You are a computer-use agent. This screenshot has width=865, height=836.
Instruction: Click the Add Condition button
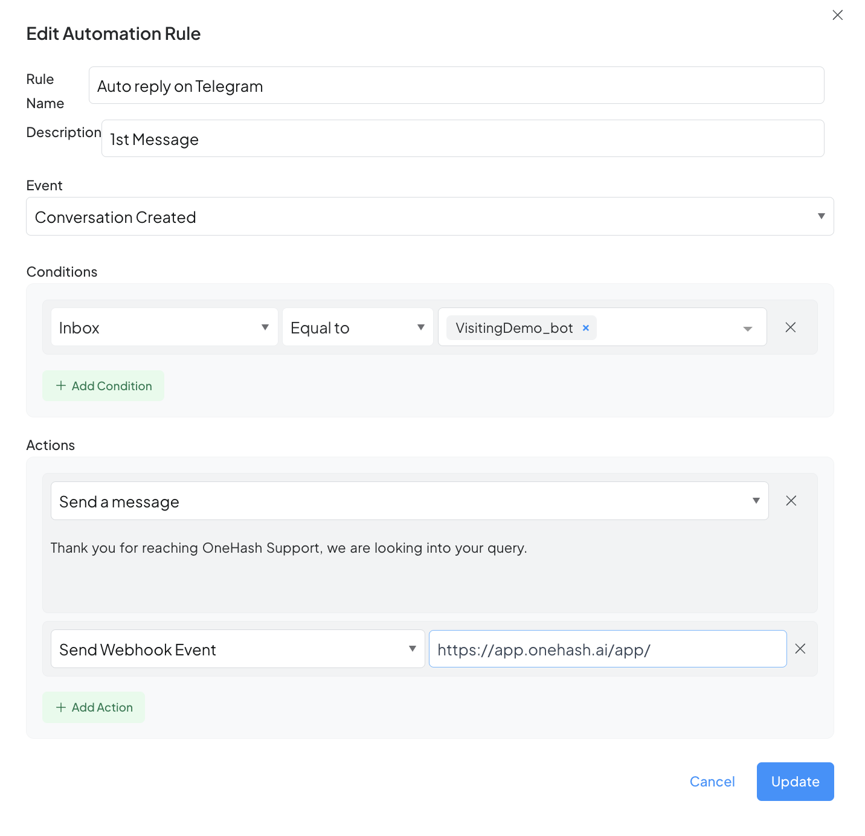103,386
